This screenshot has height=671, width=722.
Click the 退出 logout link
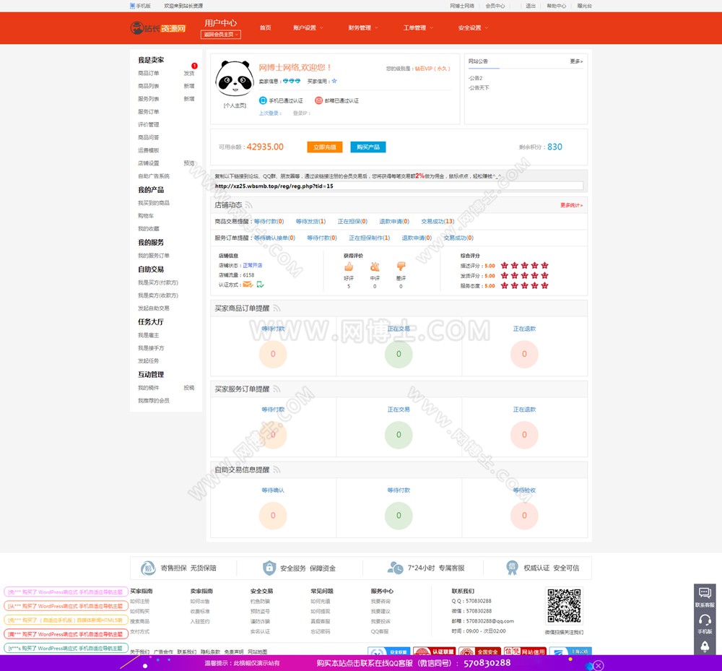[x=531, y=6]
